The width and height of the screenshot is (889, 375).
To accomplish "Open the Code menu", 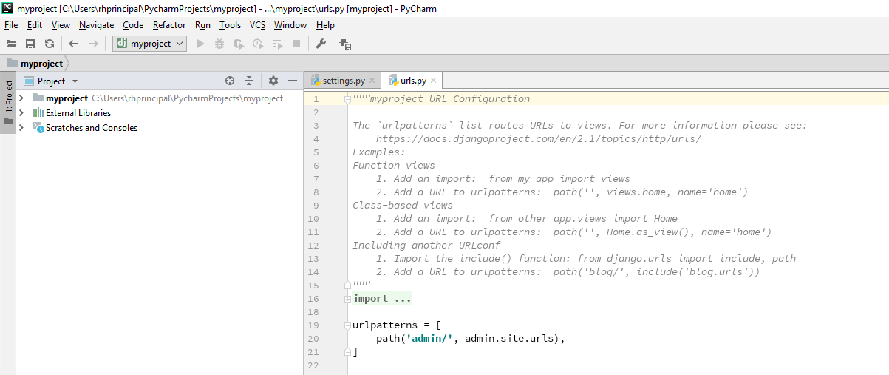I will (x=133, y=25).
